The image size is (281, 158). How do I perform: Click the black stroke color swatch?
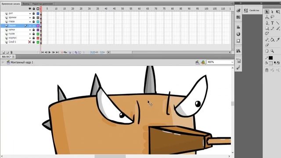click(270, 58)
